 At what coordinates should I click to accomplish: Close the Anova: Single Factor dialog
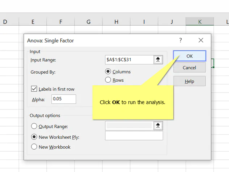coord(201,40)
